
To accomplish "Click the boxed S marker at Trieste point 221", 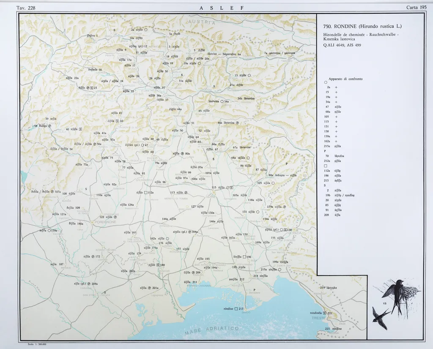I will (x=324, y=313).
